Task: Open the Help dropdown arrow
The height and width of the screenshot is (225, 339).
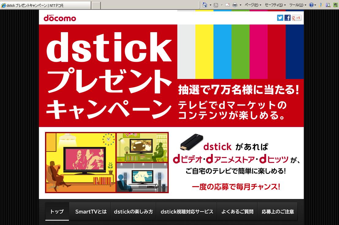Action: pyautogui.click(x=315, y=5)
